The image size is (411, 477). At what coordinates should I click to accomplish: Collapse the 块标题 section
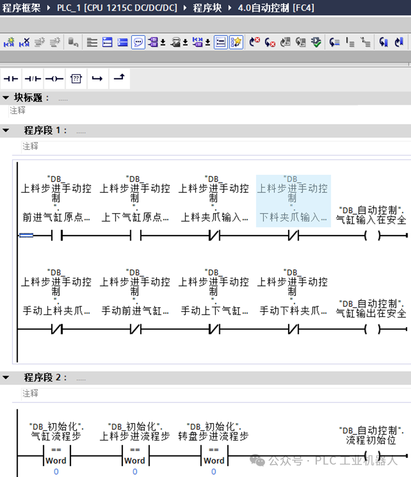point(6,98)
